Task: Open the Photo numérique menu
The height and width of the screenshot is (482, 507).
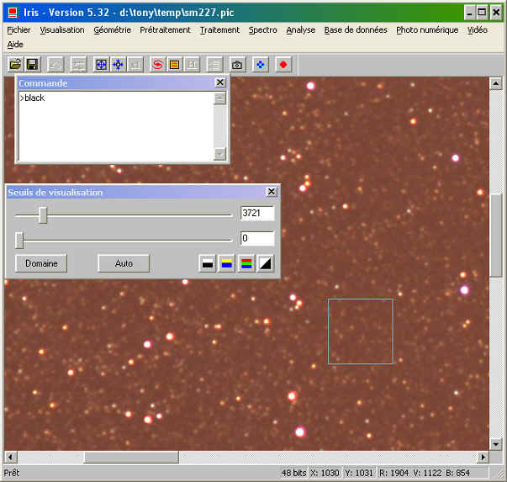Action: [427, 30]
